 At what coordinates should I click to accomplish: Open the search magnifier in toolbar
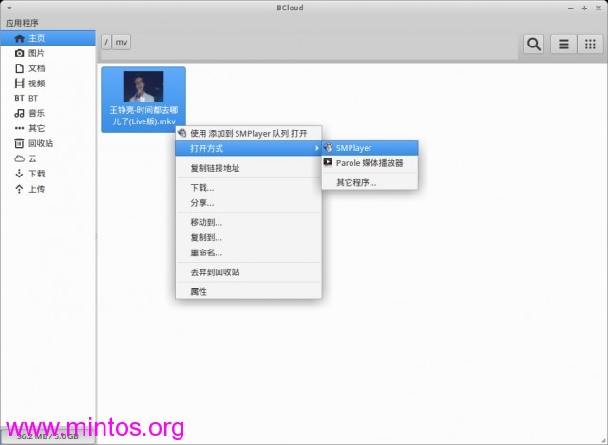pyautogui.click(x=534, y=45)
